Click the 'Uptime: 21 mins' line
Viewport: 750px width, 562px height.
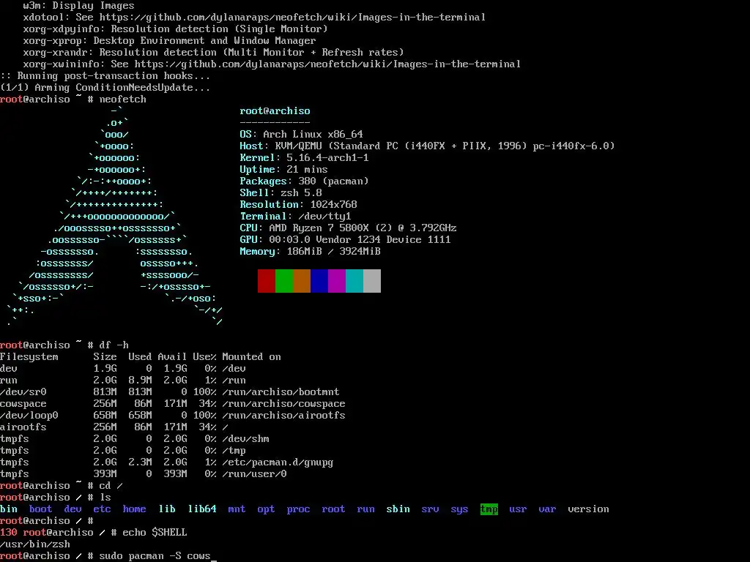point(283,169)
